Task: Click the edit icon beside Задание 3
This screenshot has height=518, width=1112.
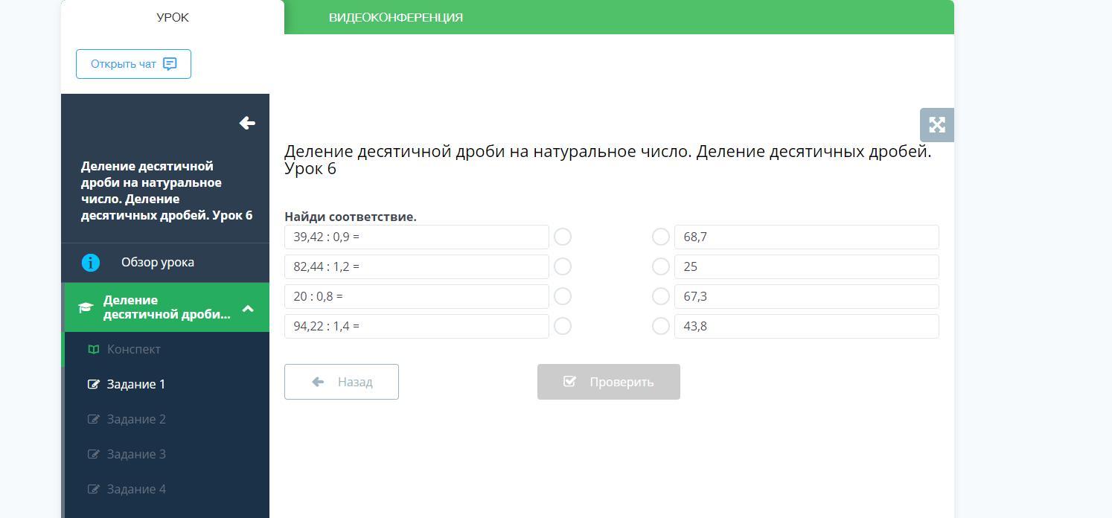Action: pos(94,454)
